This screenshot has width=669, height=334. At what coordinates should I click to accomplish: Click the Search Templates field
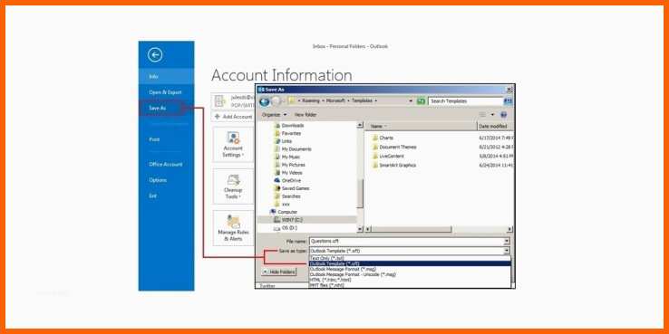(466, 101)
